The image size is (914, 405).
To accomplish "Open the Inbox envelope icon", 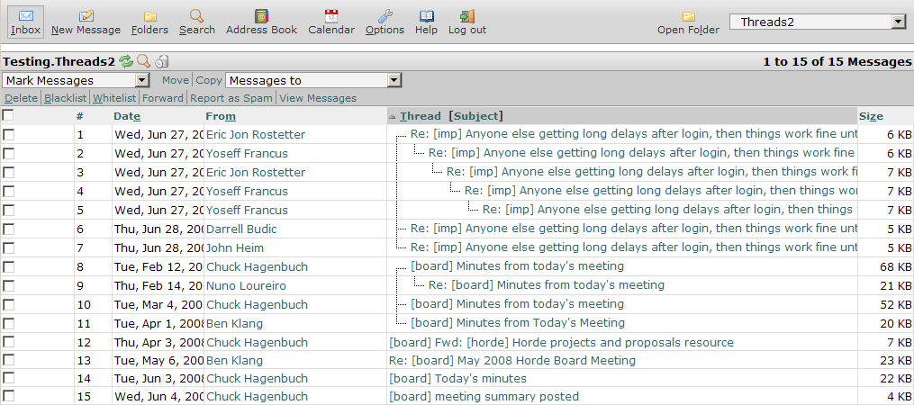I will pyautogui.click(x=26, y=15).
